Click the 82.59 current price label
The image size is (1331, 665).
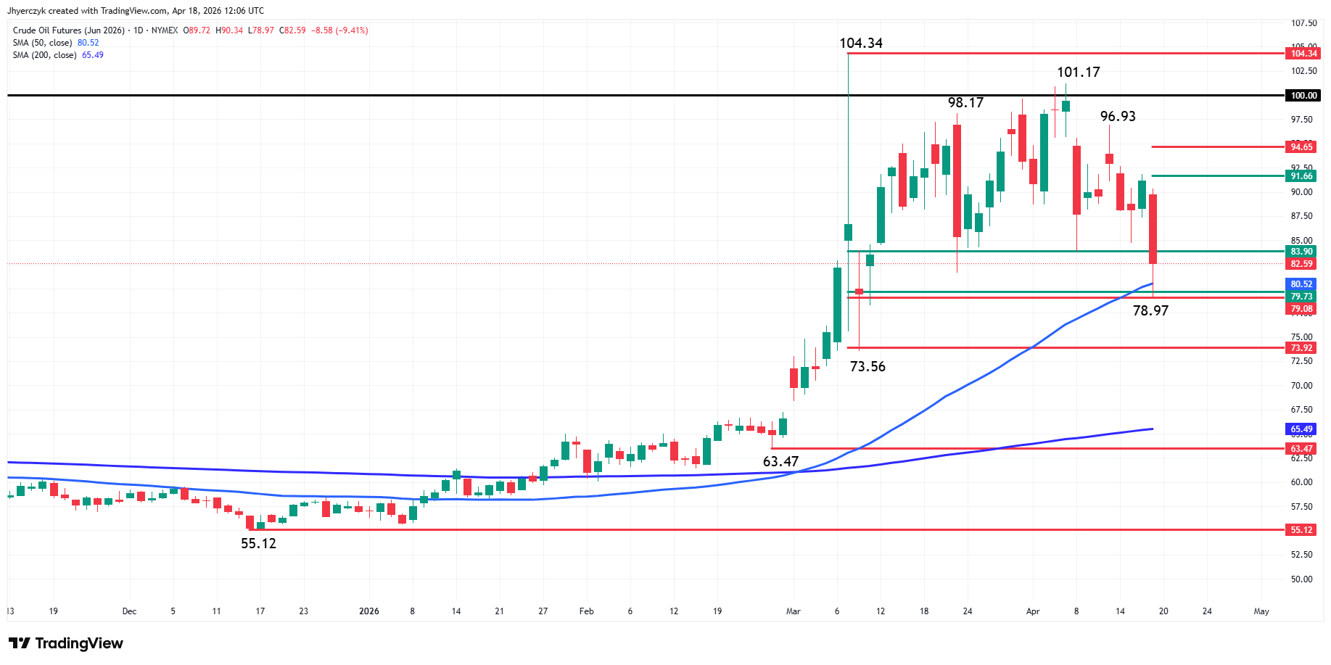[x=1301, y=264]
